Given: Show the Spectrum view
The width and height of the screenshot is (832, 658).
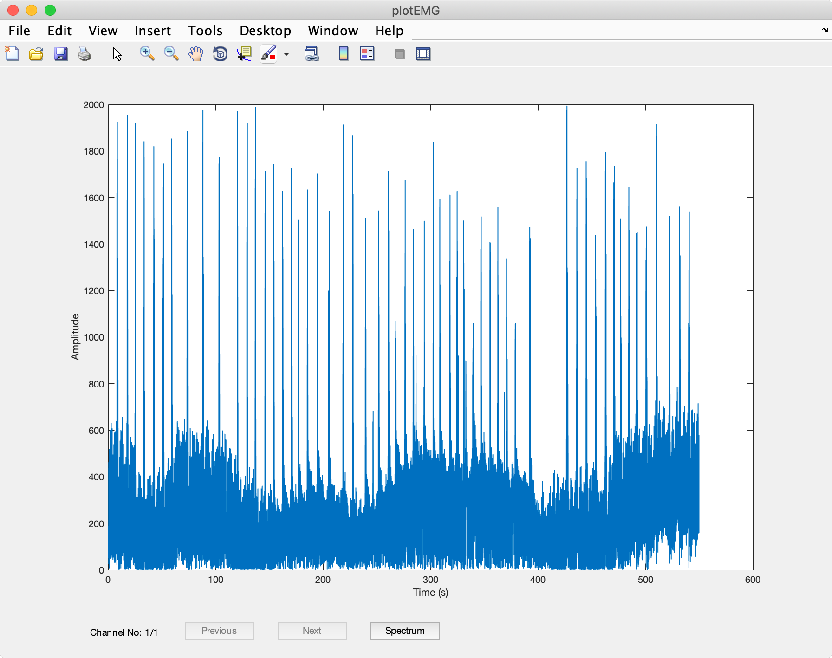Looking at the screenshot, I should pos(405,631).
